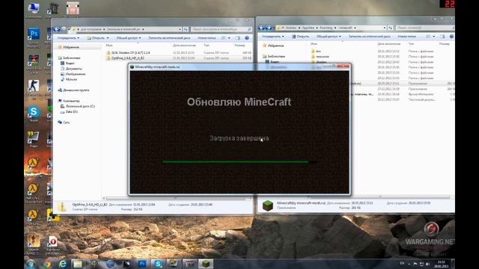Switch to Minecraft grass block taskbar item
Screen dimensions: 479x269
tap(206, 264)
